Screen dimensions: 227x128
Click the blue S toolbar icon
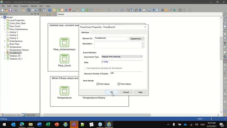pos(140,10)
